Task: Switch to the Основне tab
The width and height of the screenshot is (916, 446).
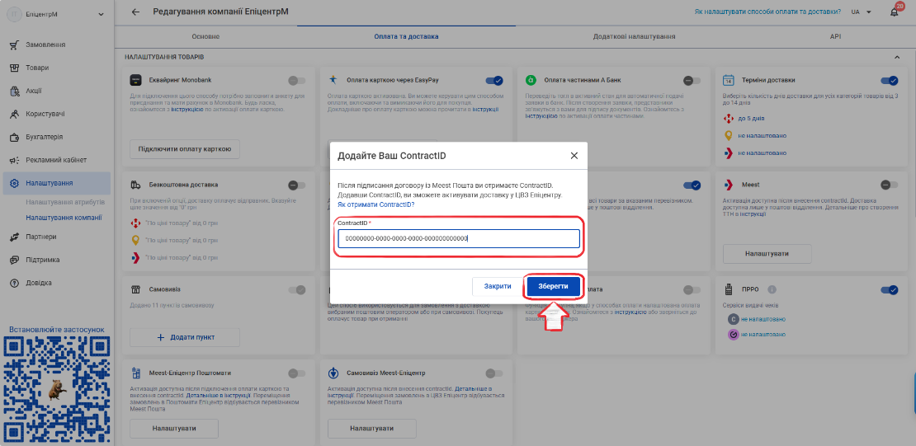Action: (x=205, y=36)
